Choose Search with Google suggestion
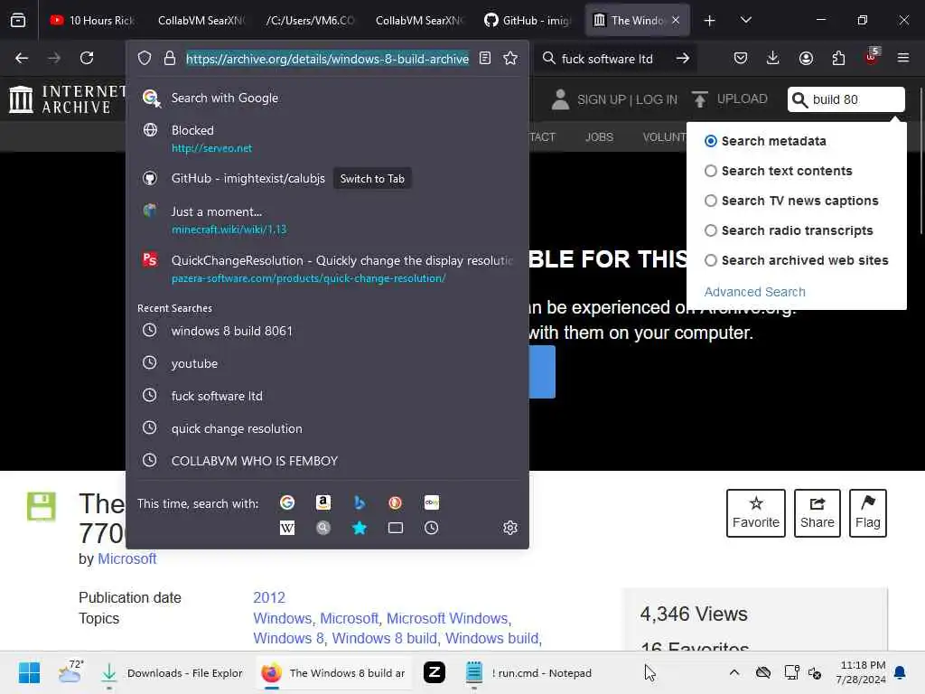The width and height of the screenshot is (925, 694). tap(327, 98)
